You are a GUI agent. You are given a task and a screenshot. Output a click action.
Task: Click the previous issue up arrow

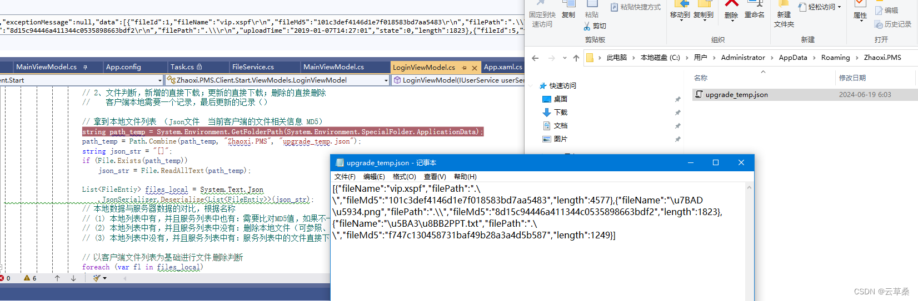point(57,278)
